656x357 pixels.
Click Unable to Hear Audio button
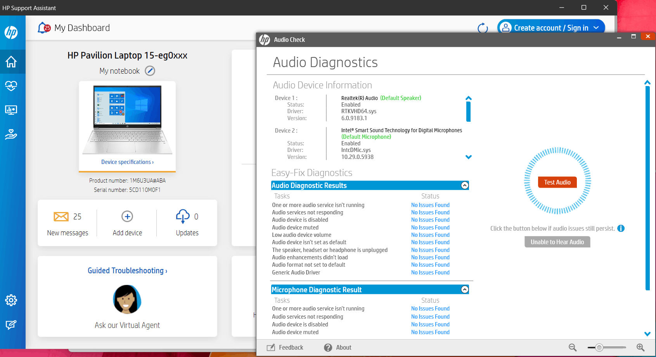pos(557,242)
